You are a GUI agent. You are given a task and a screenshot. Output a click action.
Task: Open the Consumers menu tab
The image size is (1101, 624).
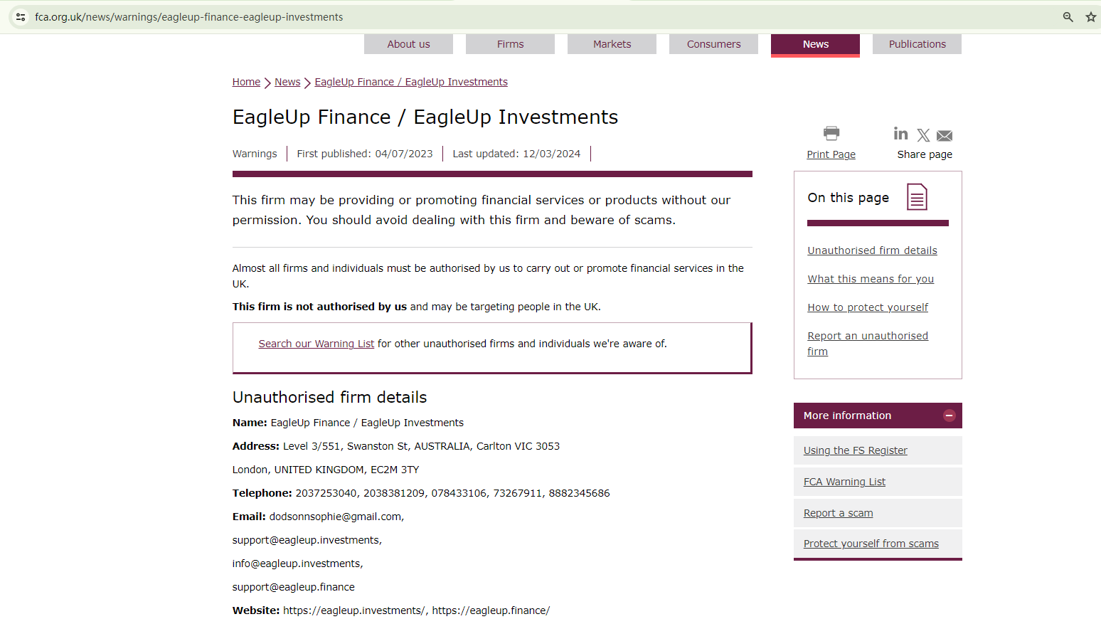[x=713, y=44]
